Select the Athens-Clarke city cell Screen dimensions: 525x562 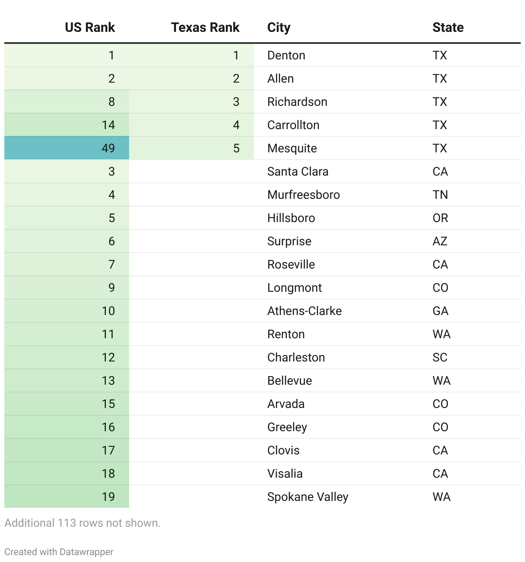coord(304,311)
